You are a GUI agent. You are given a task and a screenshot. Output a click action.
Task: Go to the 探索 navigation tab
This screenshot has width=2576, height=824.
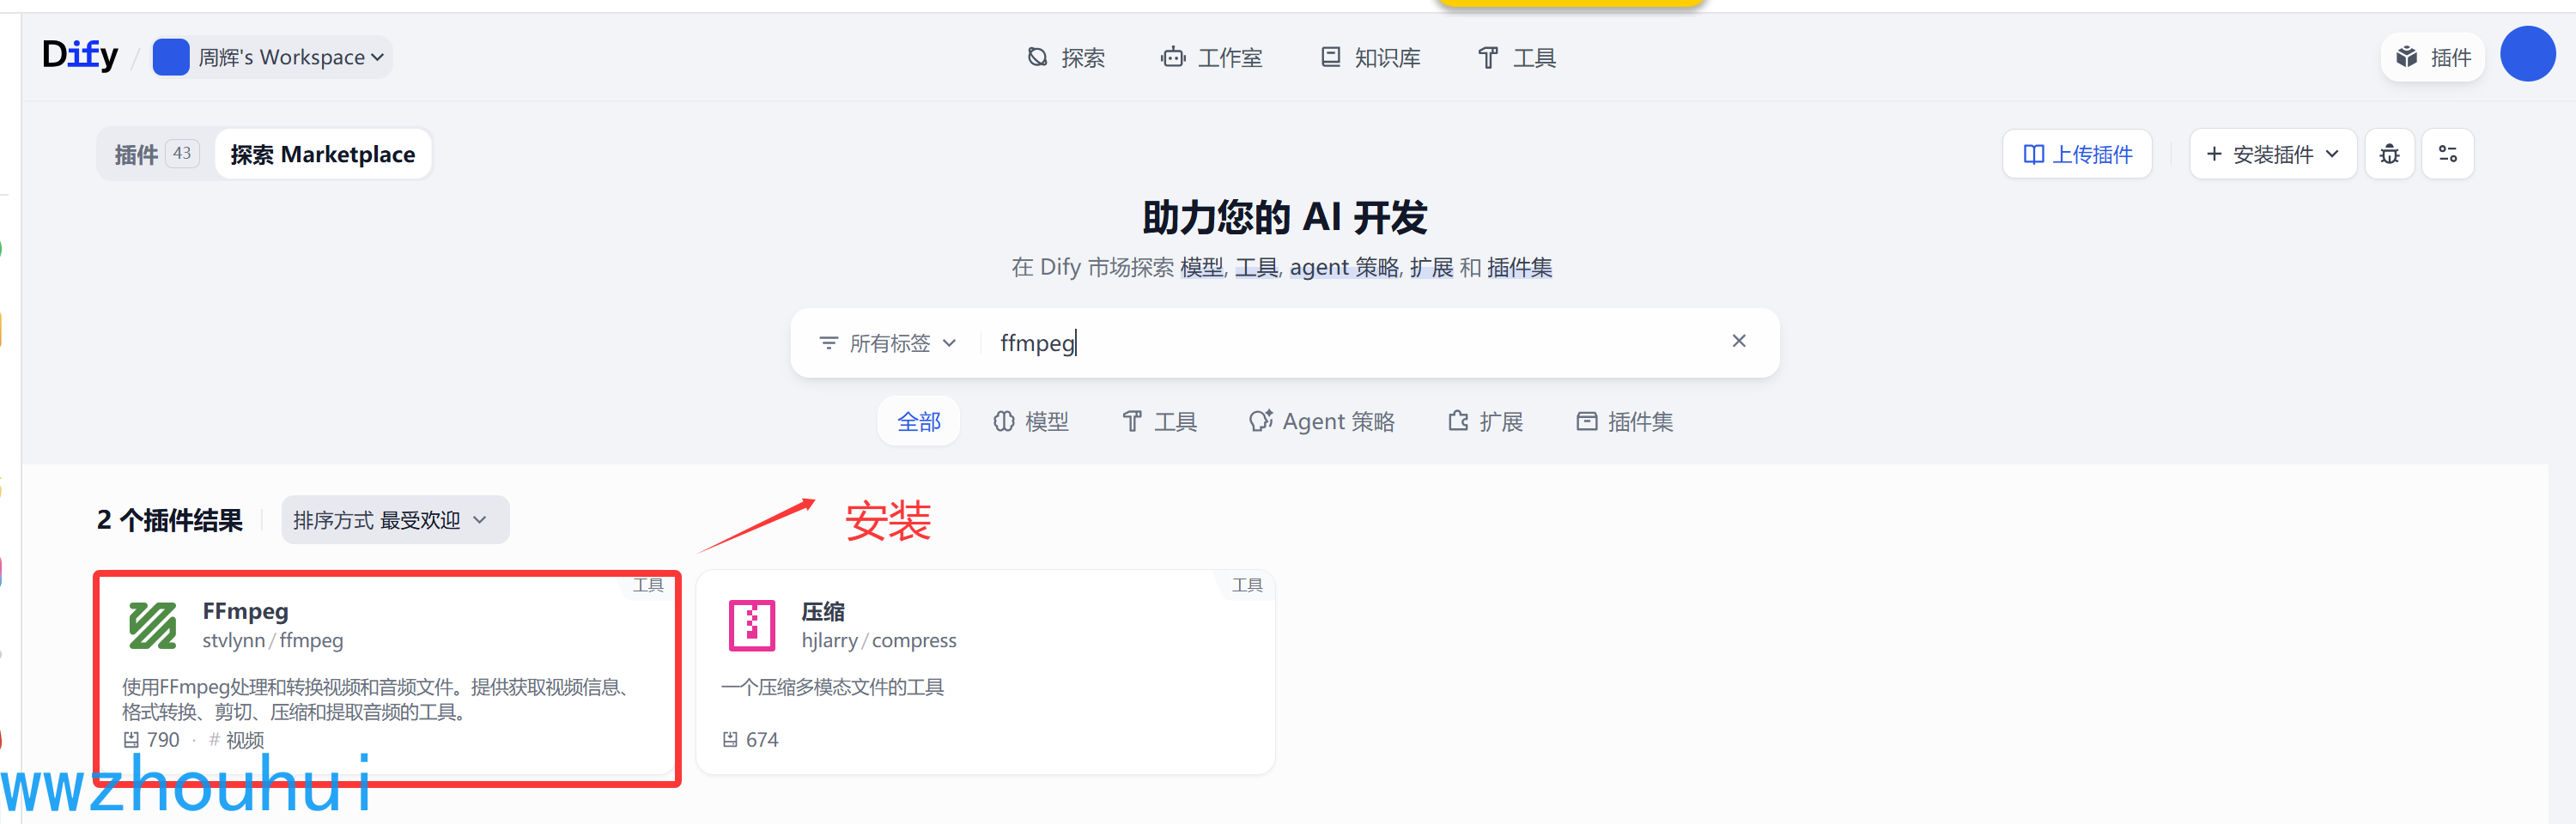tap(1066, 58)
